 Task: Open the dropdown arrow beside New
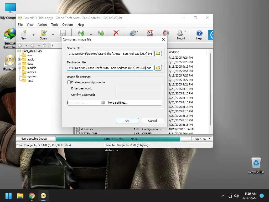coord(33,35)
